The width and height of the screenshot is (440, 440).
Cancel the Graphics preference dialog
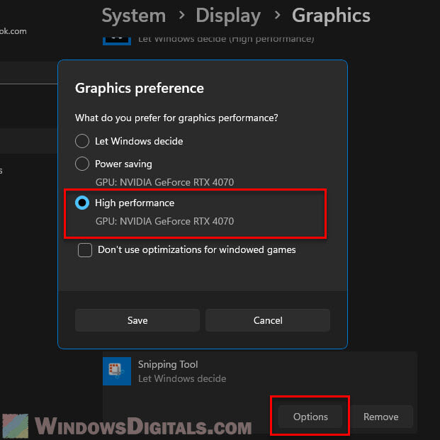[268, 320]
